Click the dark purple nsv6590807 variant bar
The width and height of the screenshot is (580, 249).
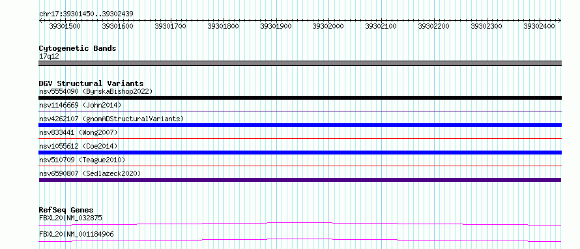pyautogui.click(x=300, y=180)
